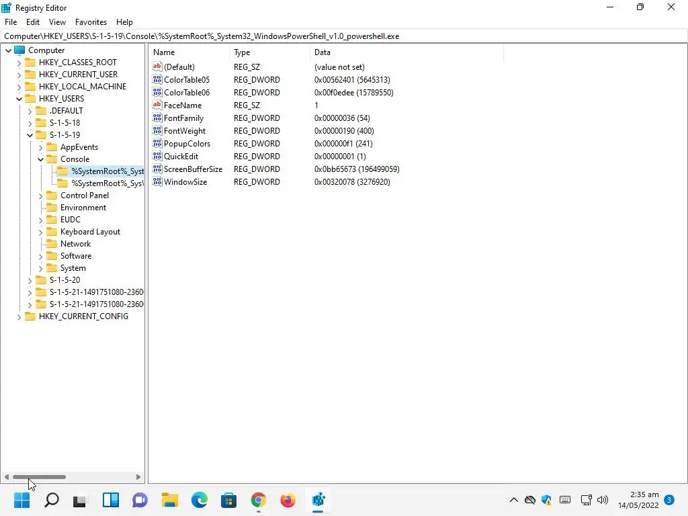The image size is (688, 516).
Task: Select the Network folder icon
Action: [51, 243]
